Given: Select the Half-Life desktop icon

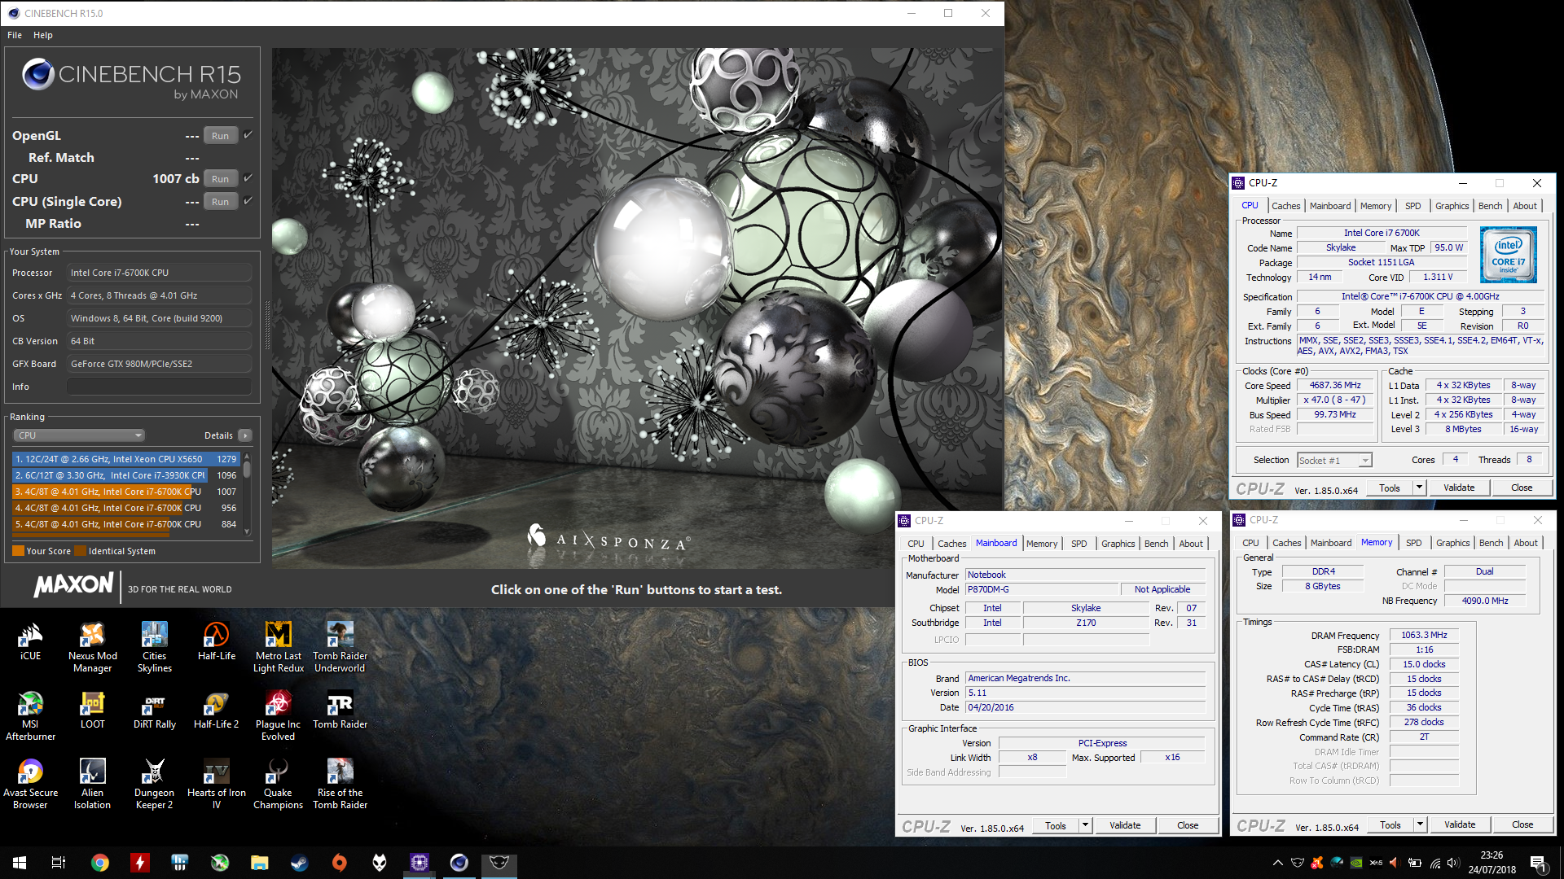Looking at the screenshot, I should coord(217,641).
